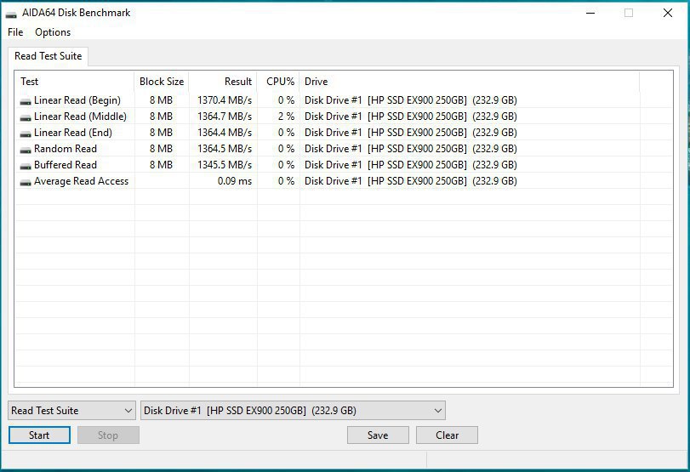Viewport: 690px width, 472px height.
Task: Select the Linear Read (Begin) row
Action: click(x=344, y=100)
